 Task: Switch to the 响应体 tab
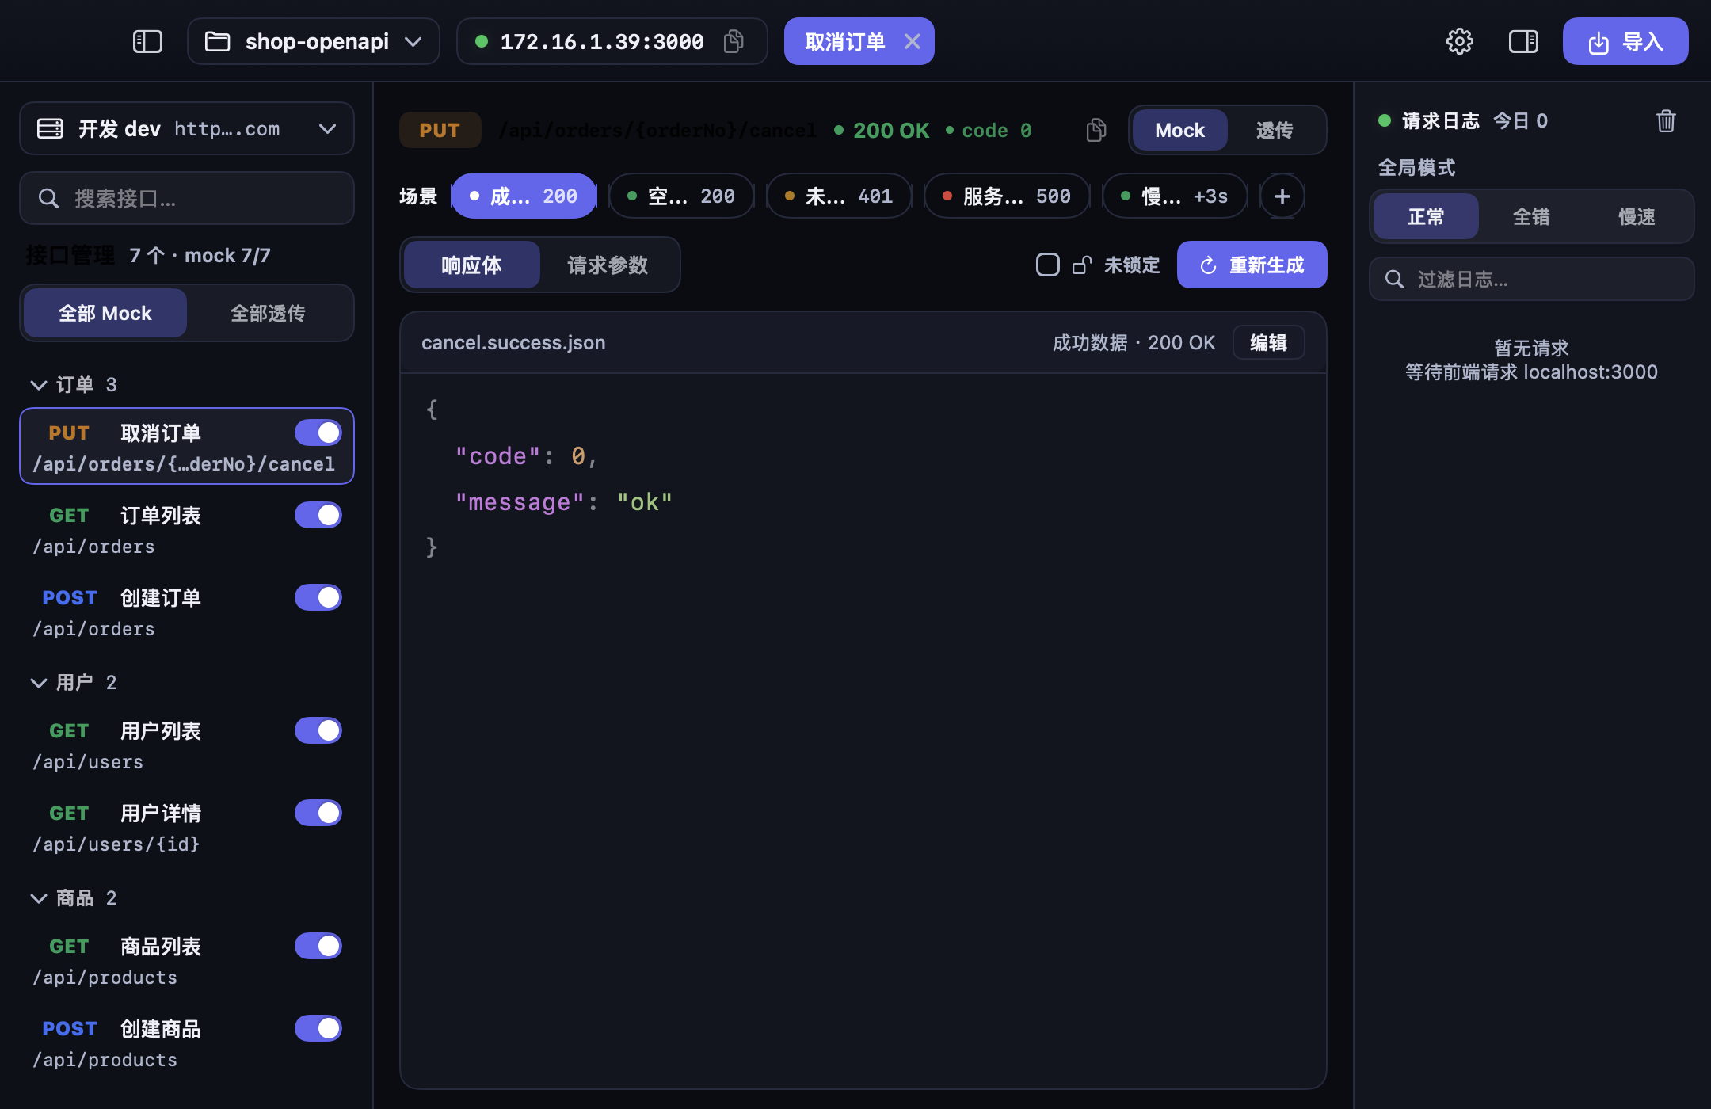(x=471, y=265)
